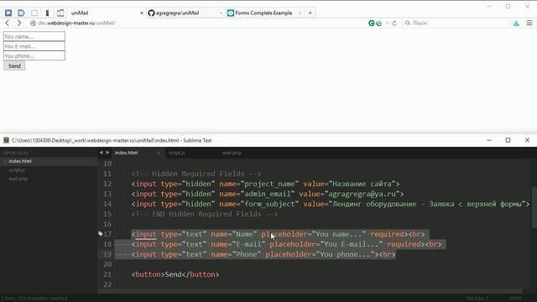Open a new browser tab with plus
Image resolution: width=537 pixels, height=302 pixels.
point(310,13)
